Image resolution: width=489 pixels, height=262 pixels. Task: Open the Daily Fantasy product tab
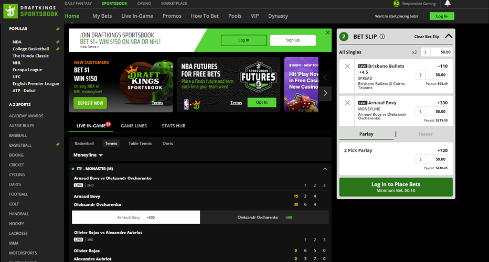click(78, 4)
